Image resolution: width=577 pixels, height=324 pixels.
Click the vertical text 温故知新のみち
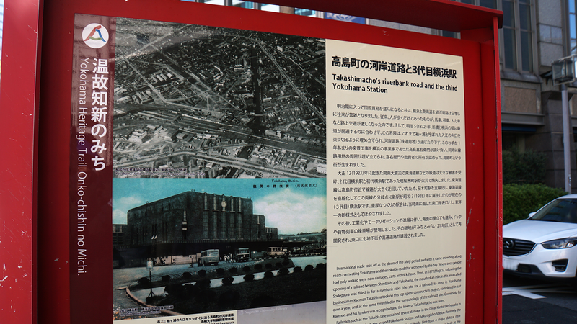pos(100,114)
